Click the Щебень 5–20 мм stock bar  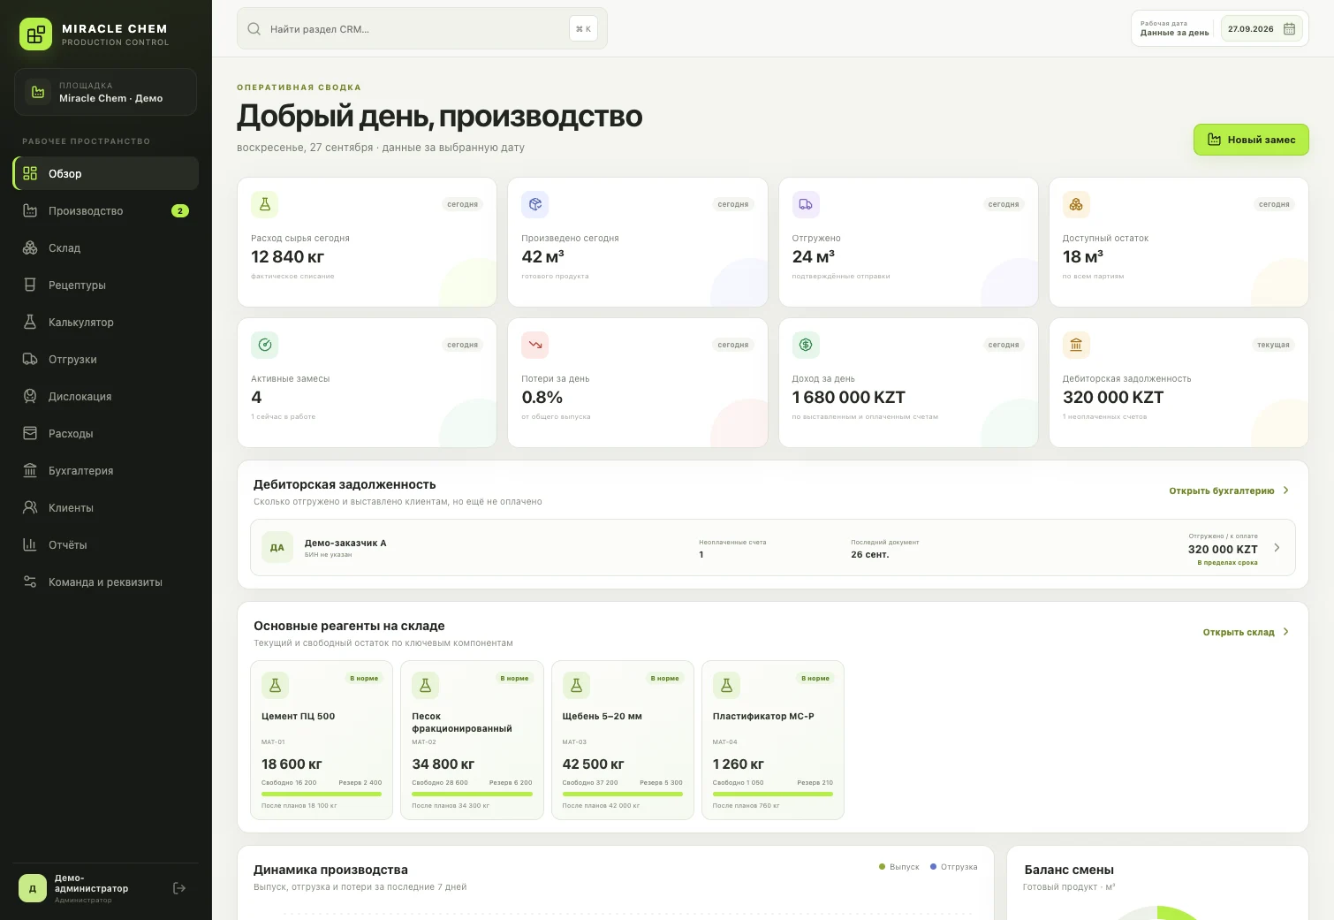(623, 794)
